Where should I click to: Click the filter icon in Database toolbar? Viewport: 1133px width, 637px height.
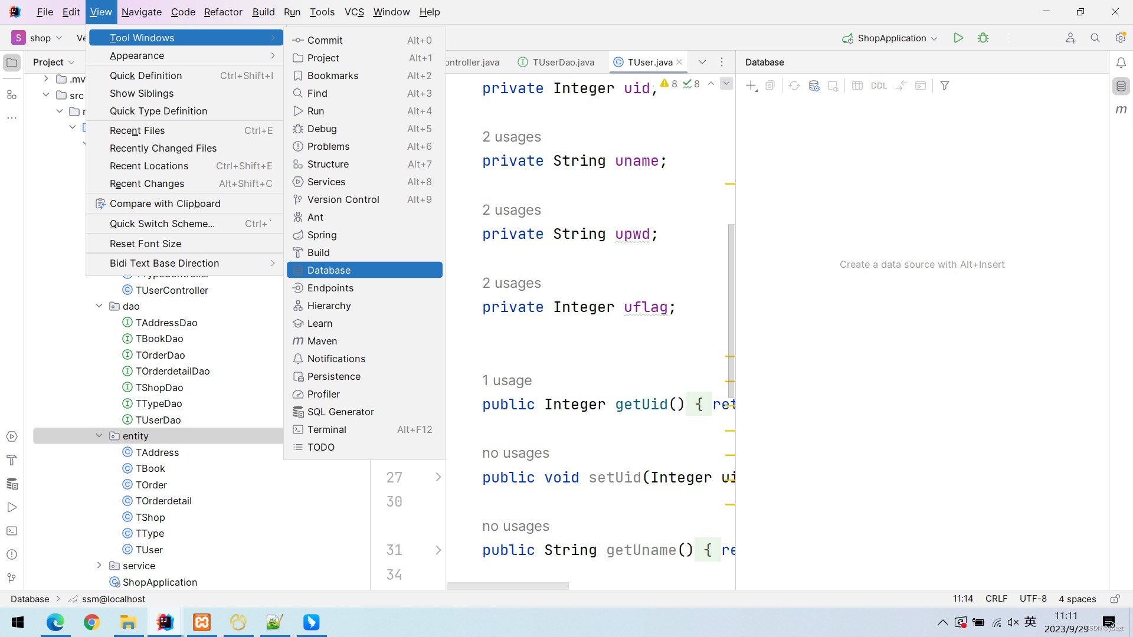tap(945, 86)
